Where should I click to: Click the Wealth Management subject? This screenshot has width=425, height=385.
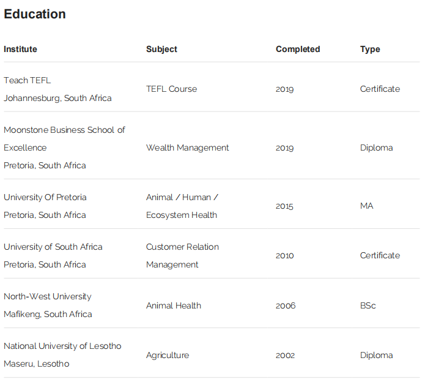pos(187,148)
